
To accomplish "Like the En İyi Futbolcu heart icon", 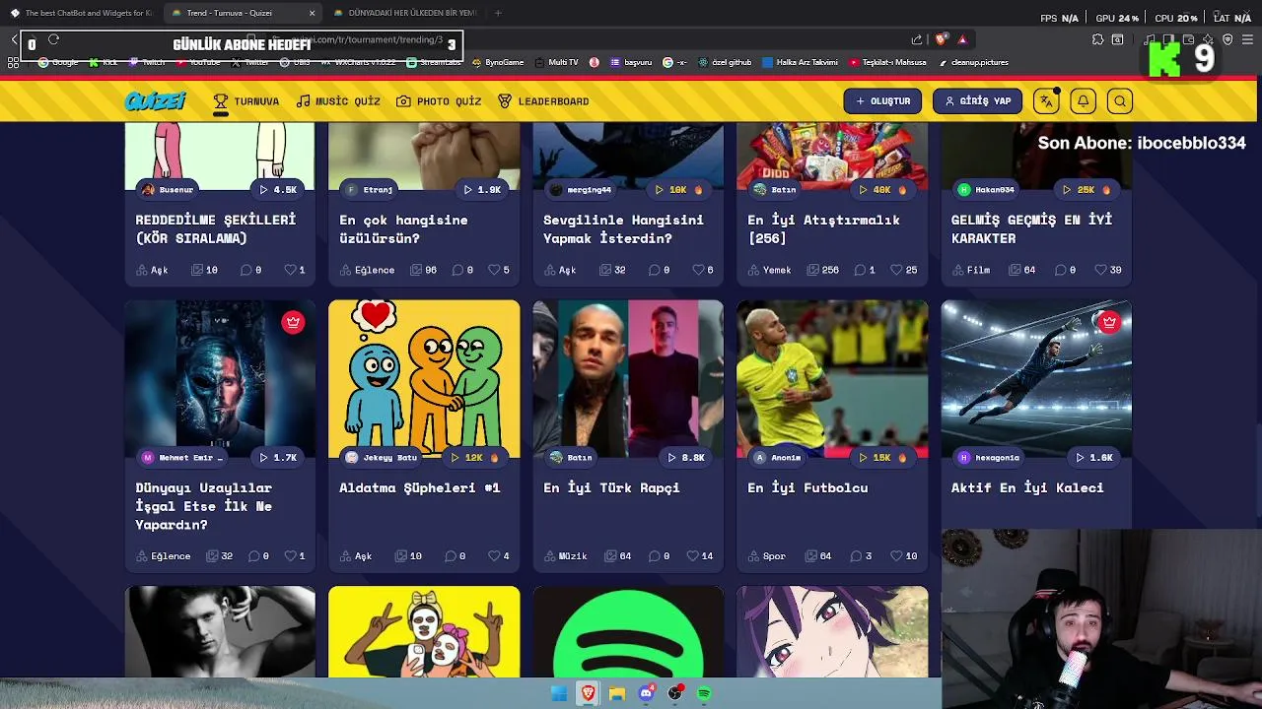I will [896, 556].
